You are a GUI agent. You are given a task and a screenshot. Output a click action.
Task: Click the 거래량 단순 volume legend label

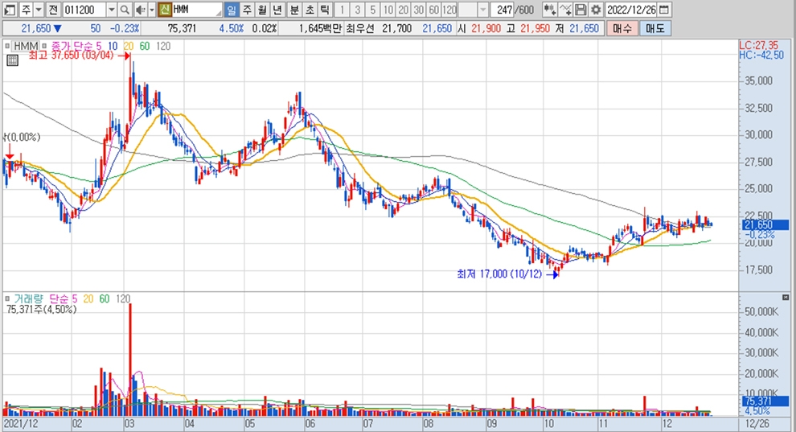42,299
